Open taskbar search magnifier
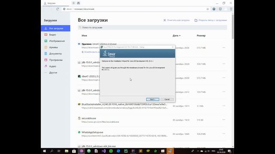Image resolution: width=275 pixels, height=154 pixels. [52, 151]
